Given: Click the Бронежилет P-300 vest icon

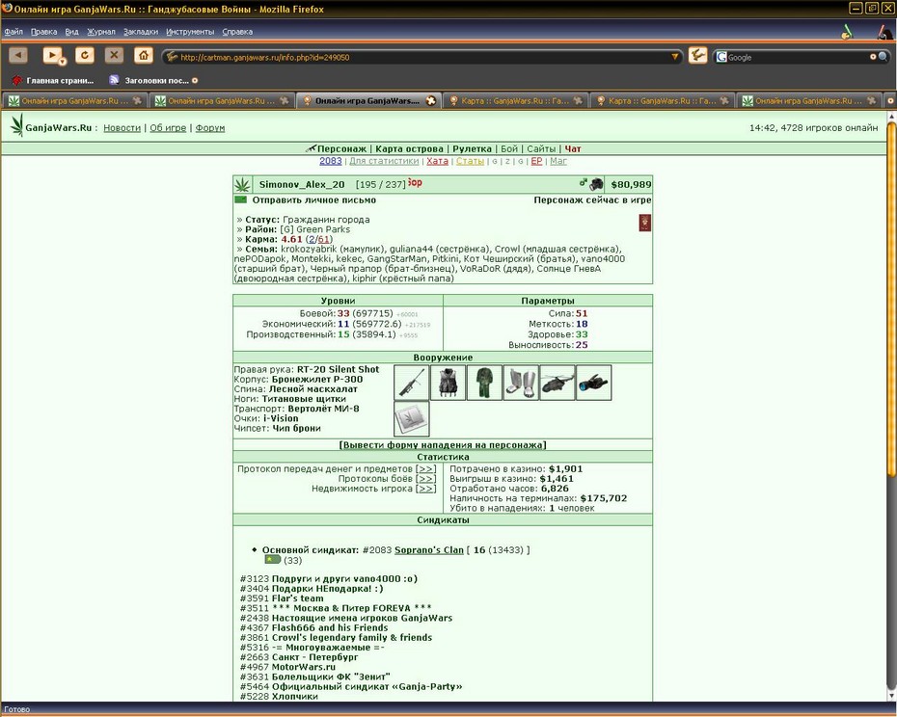Looking at the screenshot, I should (x=448, y=383).
